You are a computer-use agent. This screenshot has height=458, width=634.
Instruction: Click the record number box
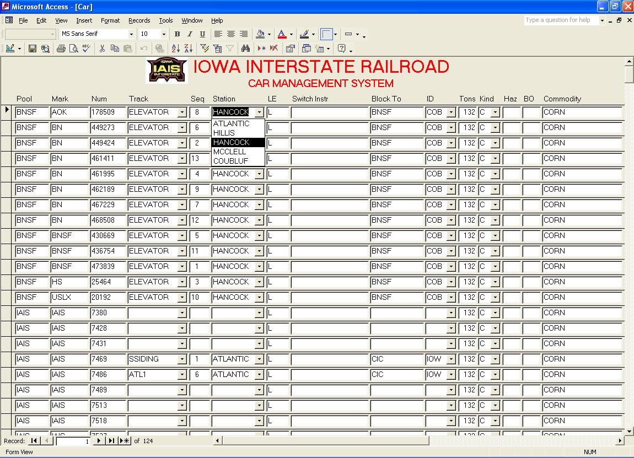(73, 441)
